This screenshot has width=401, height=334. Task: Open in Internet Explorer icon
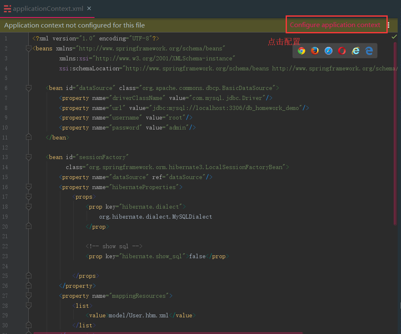pyautogui.click(x=356, y=51)
